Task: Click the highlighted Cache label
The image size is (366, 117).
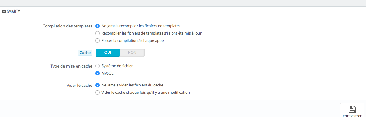Action: click(x=85, y=53)
